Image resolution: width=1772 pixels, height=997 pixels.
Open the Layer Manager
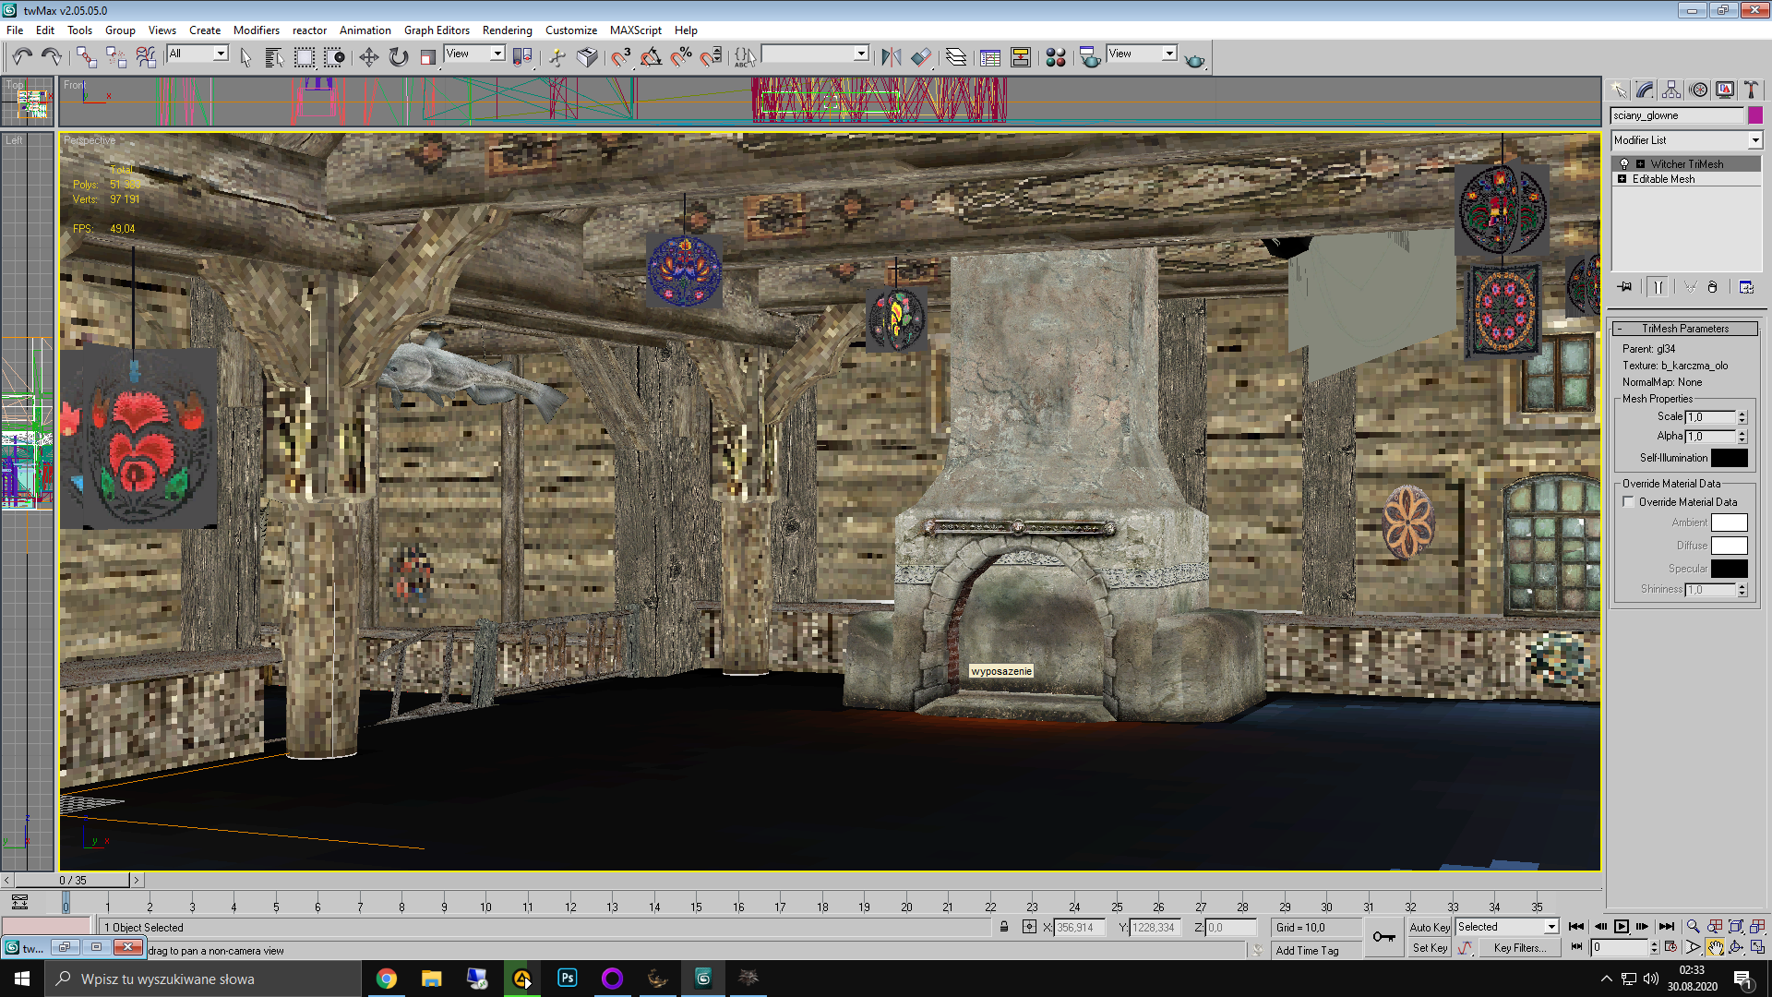[x=956, y=57]
